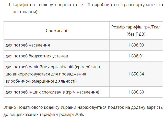Click the paragraph starting 'Згідно Податкового кодексу'
The height and width of the screenshot is (124, 168).
[83, 111]
